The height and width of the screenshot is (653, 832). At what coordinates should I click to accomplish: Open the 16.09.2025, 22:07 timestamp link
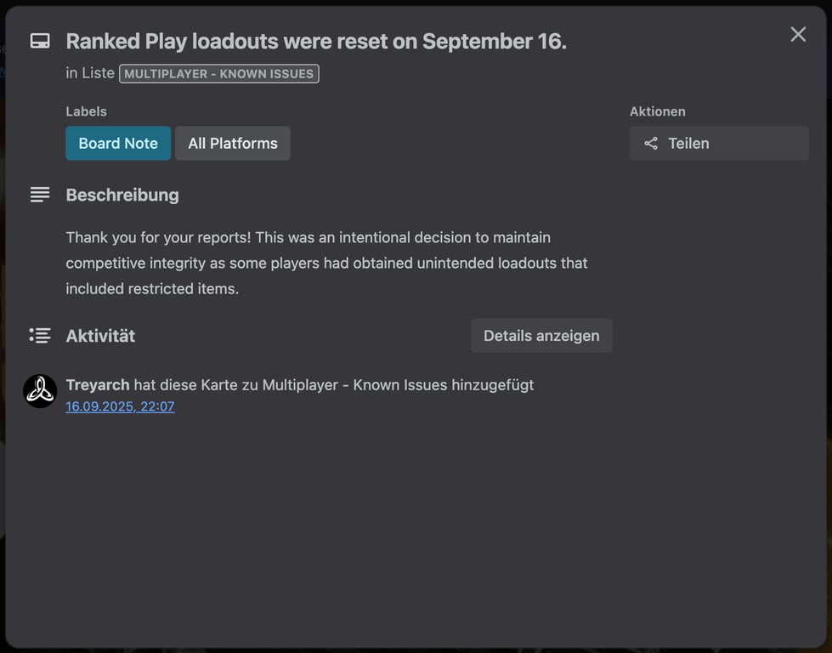tap(120, 406)
